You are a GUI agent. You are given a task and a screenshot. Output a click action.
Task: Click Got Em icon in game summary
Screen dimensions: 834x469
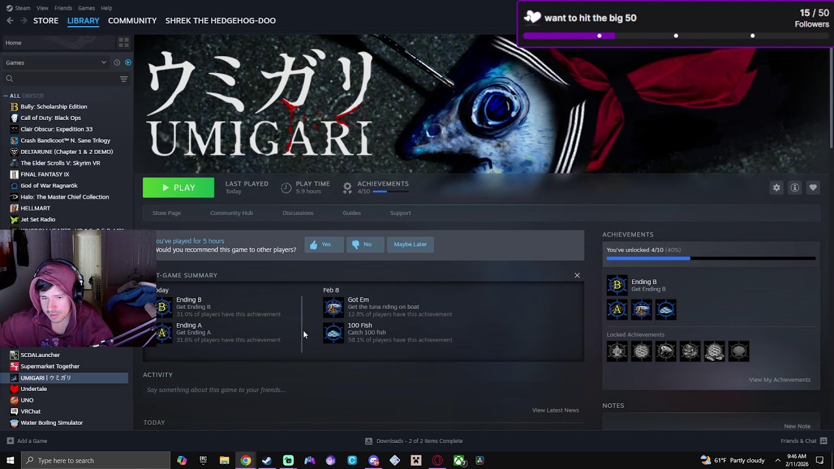[x=334, y=307]
